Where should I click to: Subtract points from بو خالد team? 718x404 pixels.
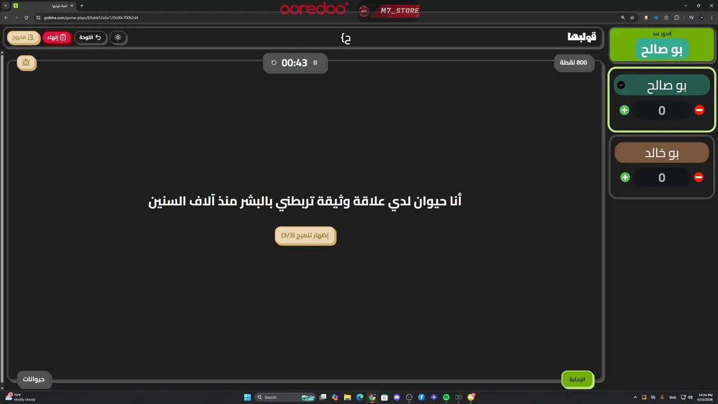coord(698,177)
